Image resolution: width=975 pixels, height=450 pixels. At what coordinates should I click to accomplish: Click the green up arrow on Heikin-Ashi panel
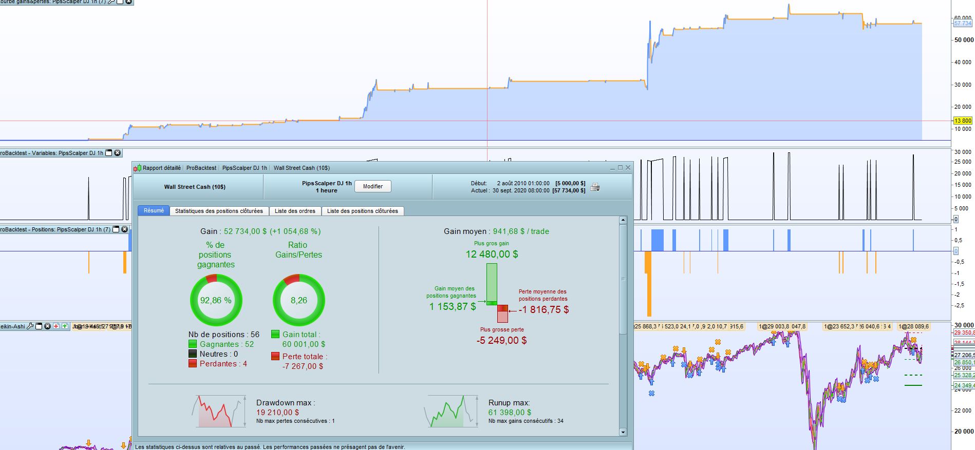[65, 326]
